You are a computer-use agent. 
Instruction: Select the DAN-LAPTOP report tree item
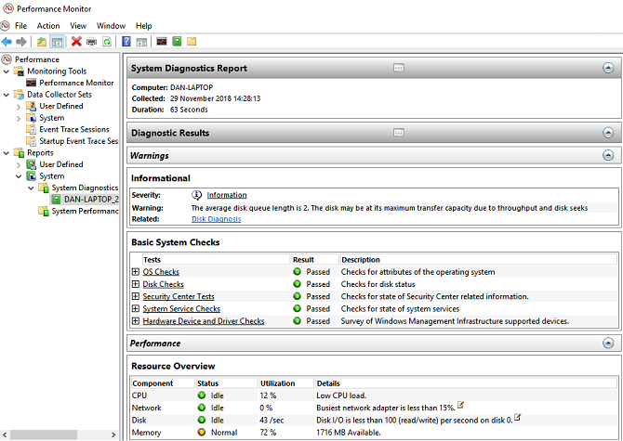[x=90, y=199]
